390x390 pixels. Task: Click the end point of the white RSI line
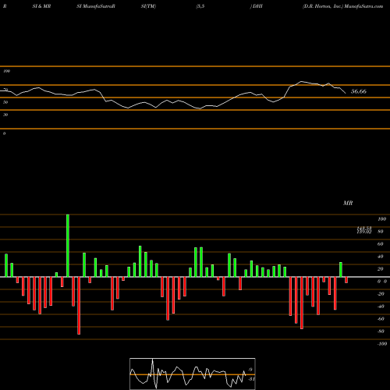[346, 93]
